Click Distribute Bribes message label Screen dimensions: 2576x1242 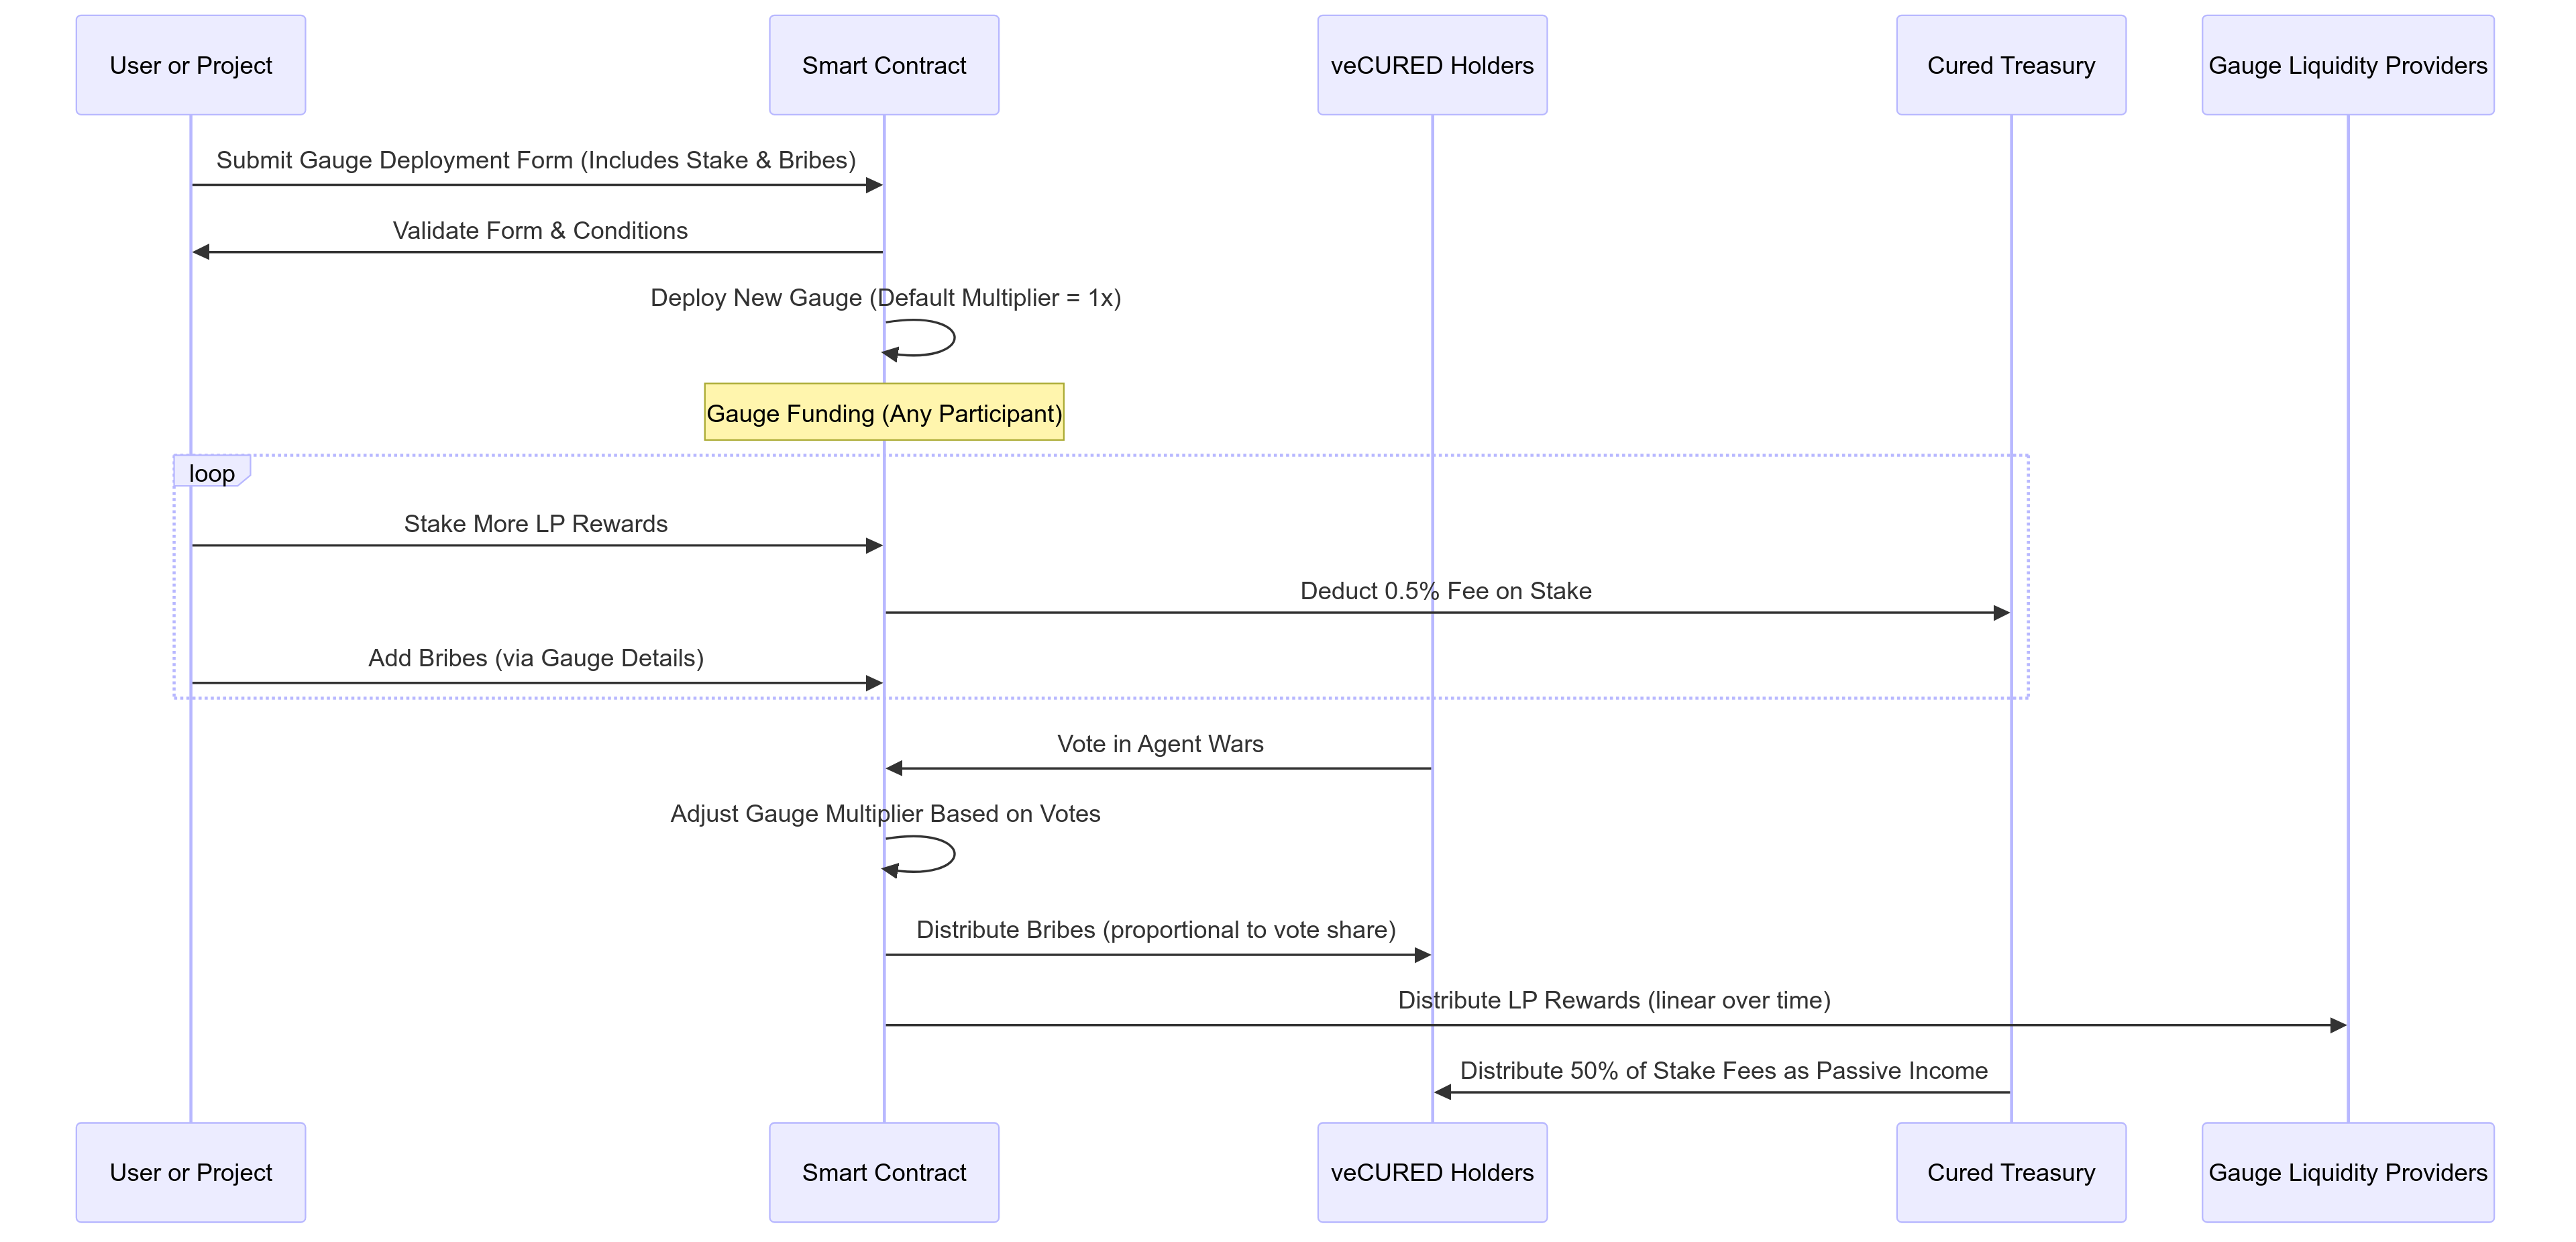point(1155,930)
